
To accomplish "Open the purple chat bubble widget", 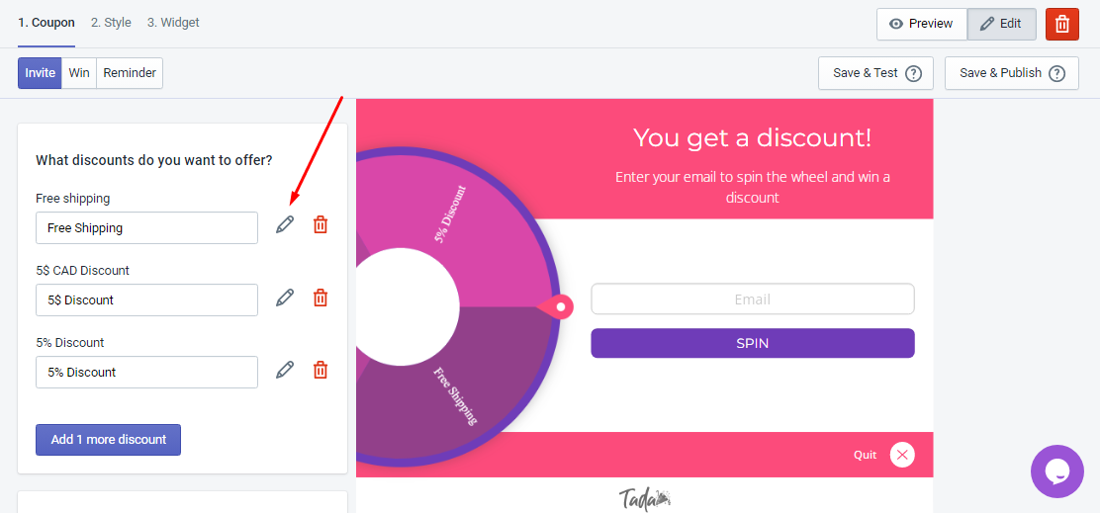I will click(x=1057, y=471).
